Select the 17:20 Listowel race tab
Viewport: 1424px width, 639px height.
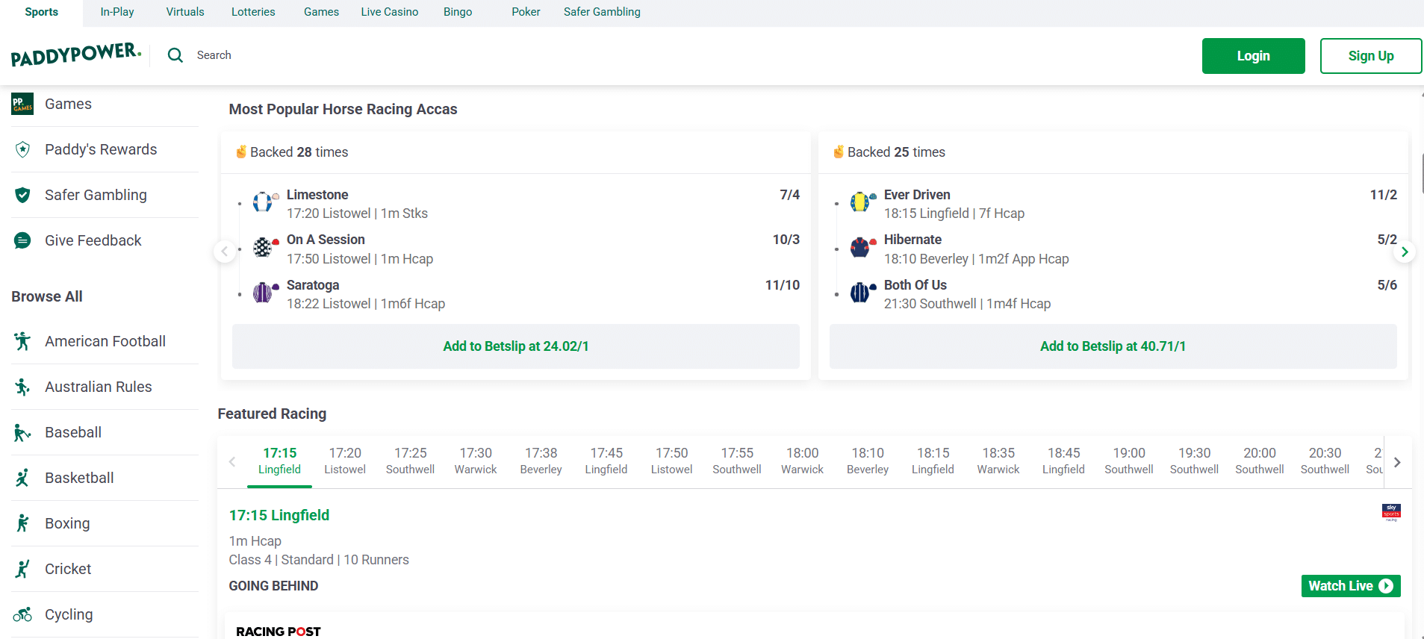[x=345, y=461]
